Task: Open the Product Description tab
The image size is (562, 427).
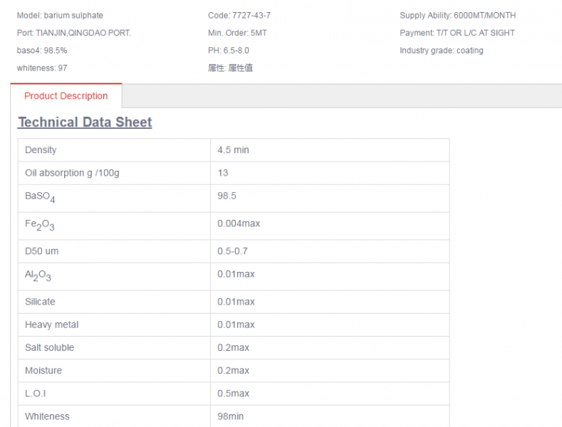Action: pyautogui.click(x=66, y=96)
